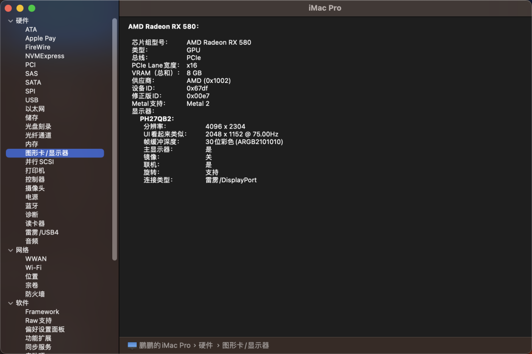
Task: Click the green zoom window button
Action: 31,8
